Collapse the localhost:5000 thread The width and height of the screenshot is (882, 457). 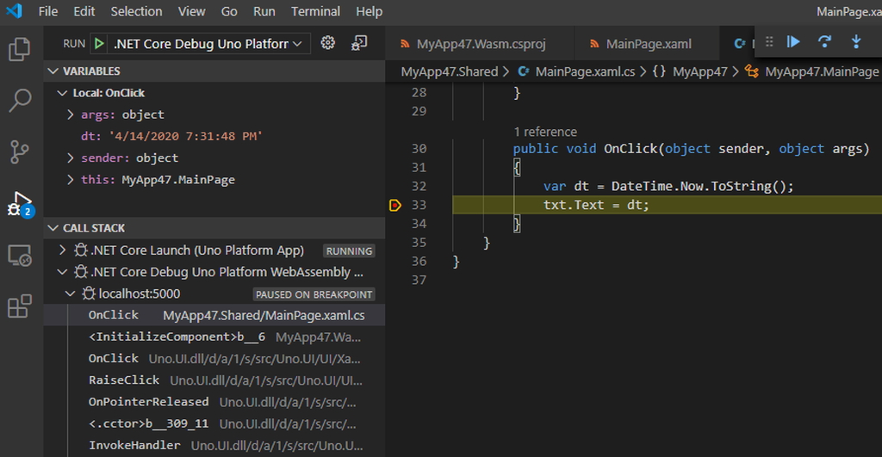71,293
